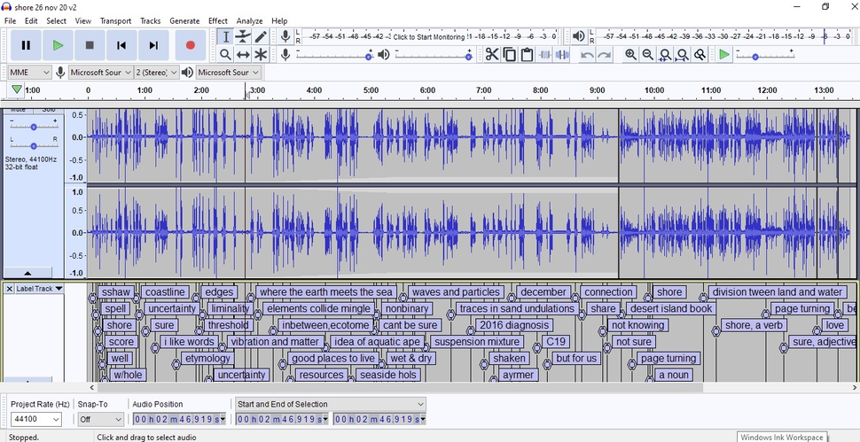
Task: Activate the Multi-tool asterisk icon
Action: point(261,55)
